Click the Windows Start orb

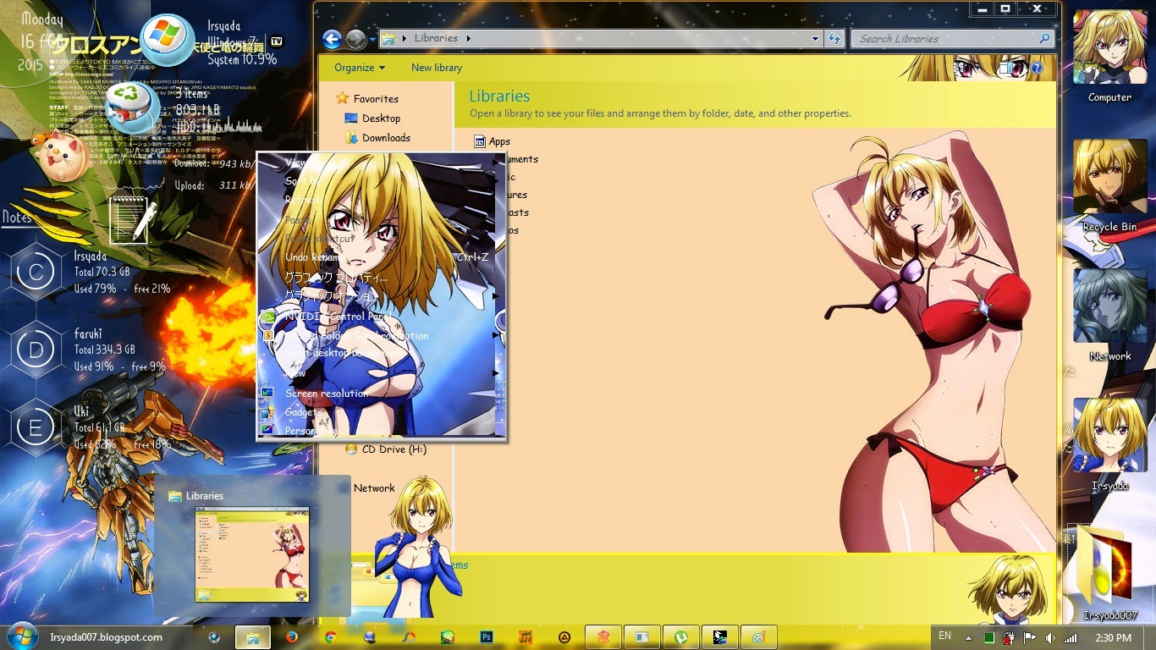[x=22, y=636]
